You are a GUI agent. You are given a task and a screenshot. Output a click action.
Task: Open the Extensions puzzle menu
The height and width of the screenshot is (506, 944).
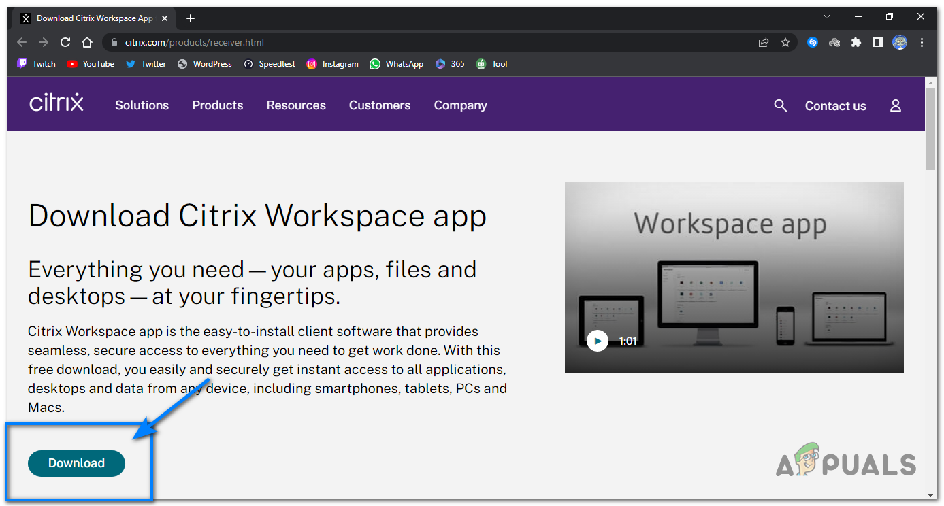click(x=856, y=42)
